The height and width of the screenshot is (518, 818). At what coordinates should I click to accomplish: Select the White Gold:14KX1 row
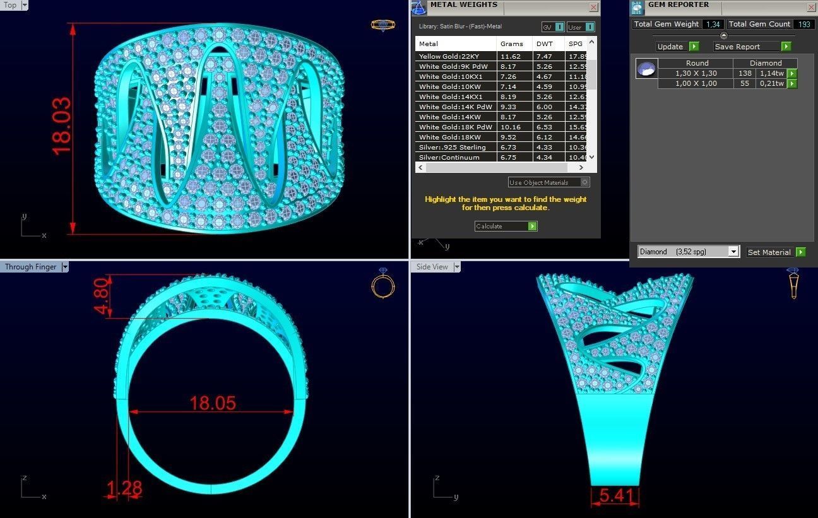[501, 97]
